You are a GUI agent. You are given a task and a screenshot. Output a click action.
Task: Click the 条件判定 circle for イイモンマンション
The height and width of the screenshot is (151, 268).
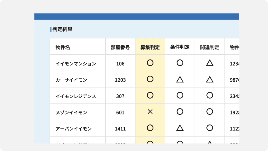click(180, 63)
